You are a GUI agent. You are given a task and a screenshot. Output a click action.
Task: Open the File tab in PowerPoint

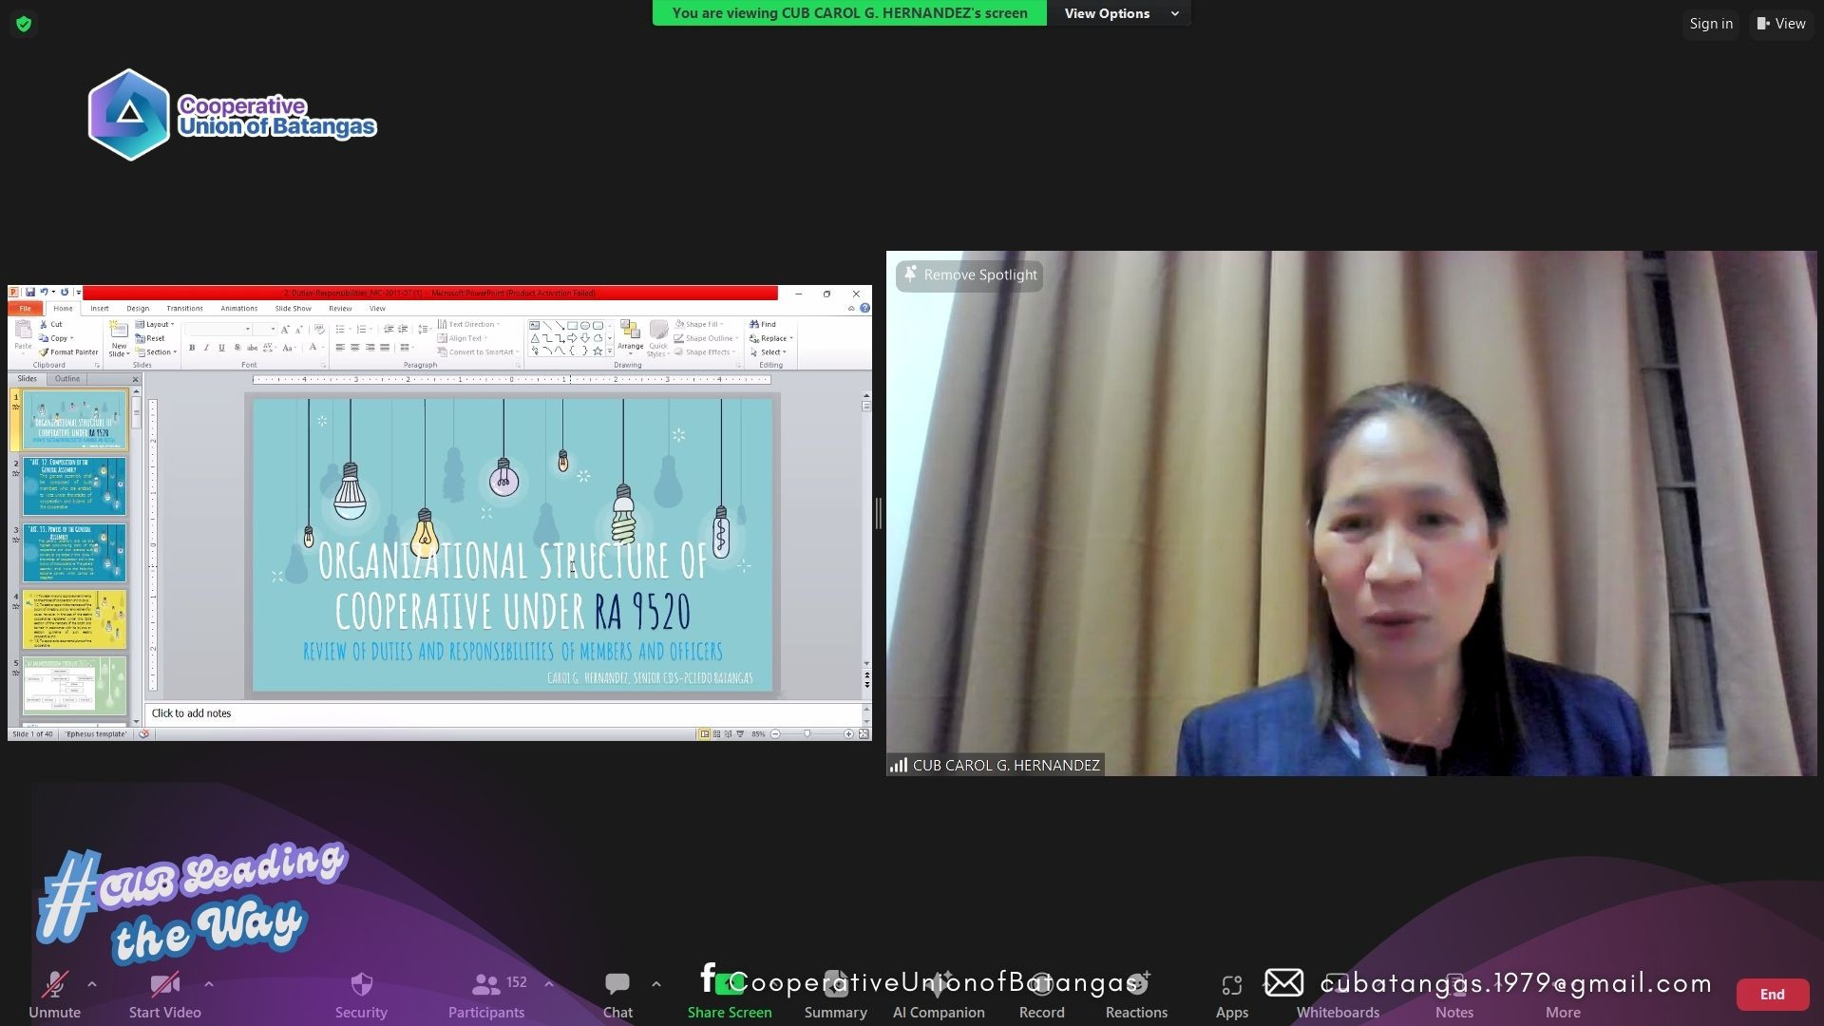[26, 309]
